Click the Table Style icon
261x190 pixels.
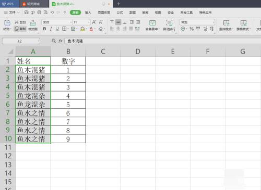click(x=243, y=23)
